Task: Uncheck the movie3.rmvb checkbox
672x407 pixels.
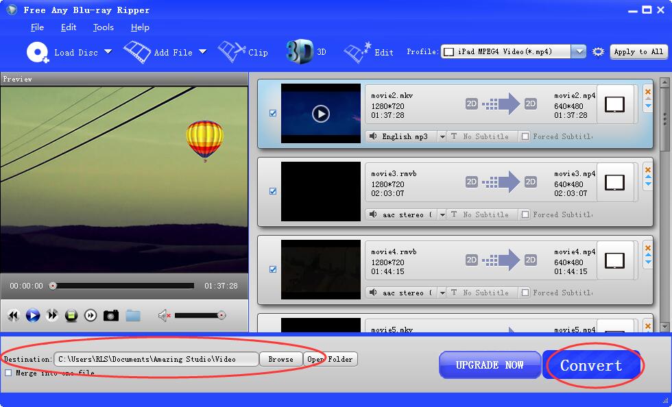Action: pyautogui.click(x=273, y=191)
